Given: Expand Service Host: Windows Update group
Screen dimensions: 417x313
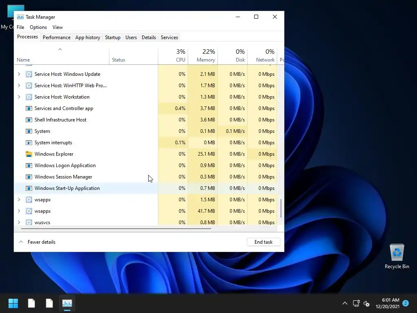Looking at the screenshot, I should (19, 74).
